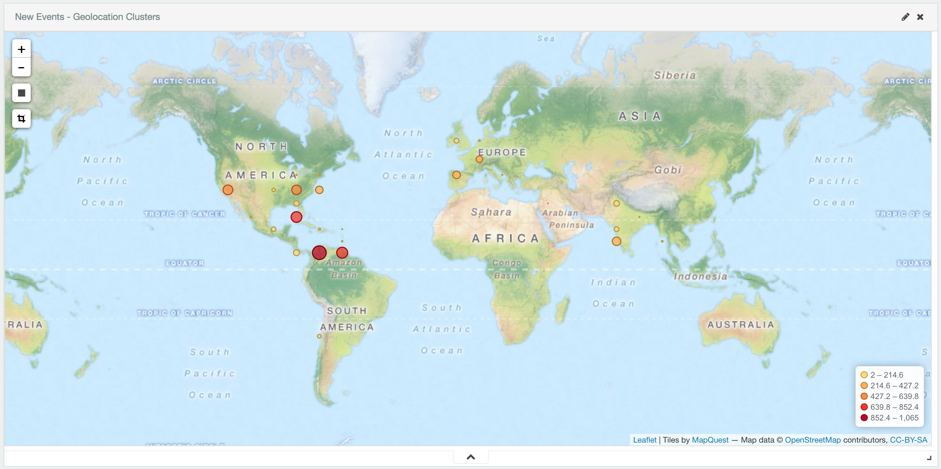
Task: Click the darkest red cluster near Amazon Basin
Action: (319, 253)
